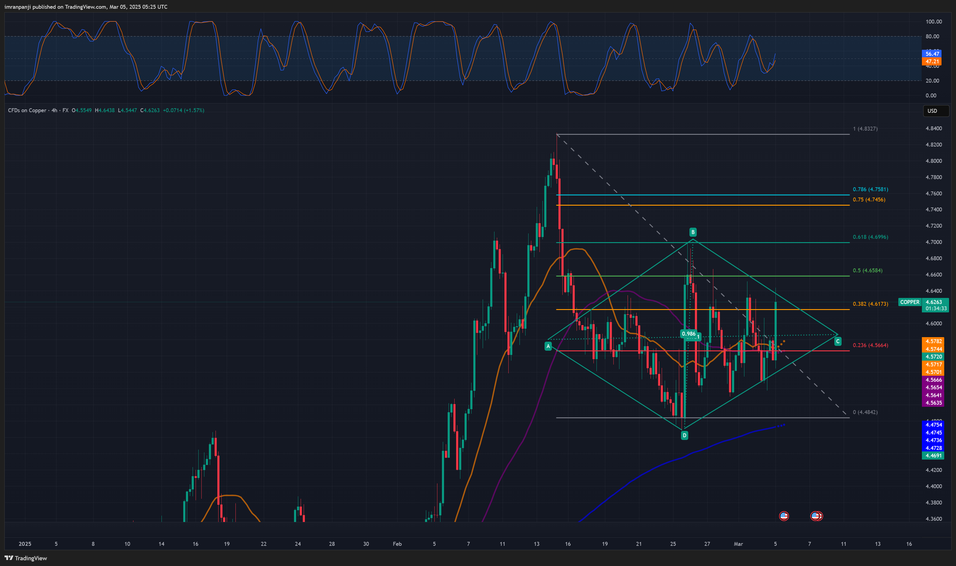956x566 pixels.
Task: Click the high value H4.6438 in the legend
Action: (105, 111)
